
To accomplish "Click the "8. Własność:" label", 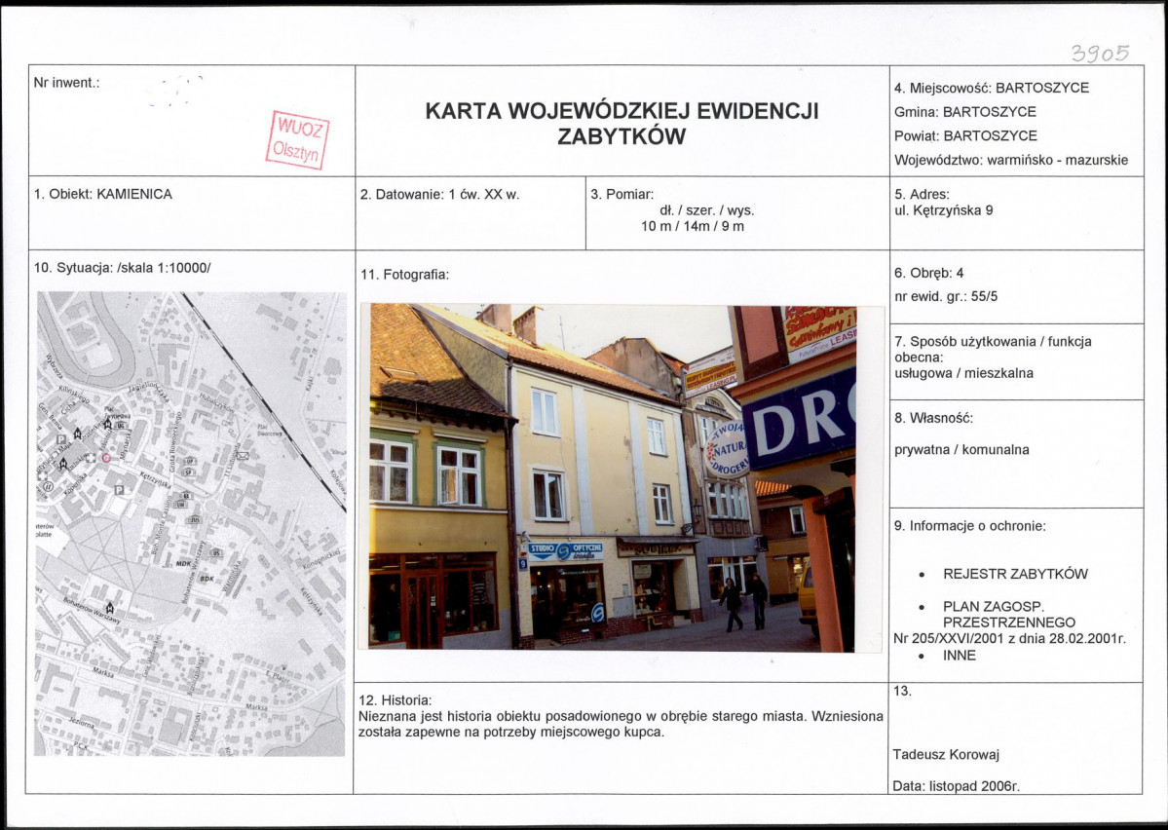I will click(x=933, y=419).
